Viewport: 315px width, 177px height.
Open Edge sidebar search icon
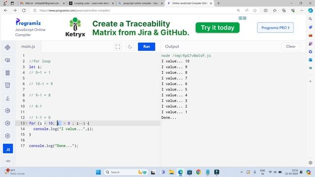[311, 19]
